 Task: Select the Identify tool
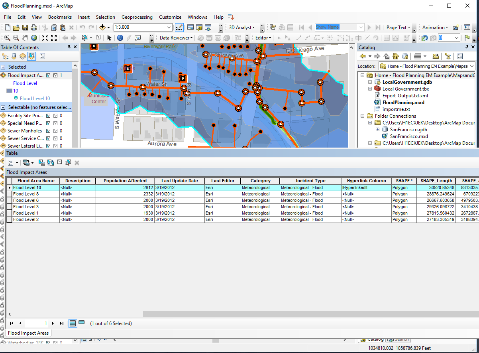120,38
